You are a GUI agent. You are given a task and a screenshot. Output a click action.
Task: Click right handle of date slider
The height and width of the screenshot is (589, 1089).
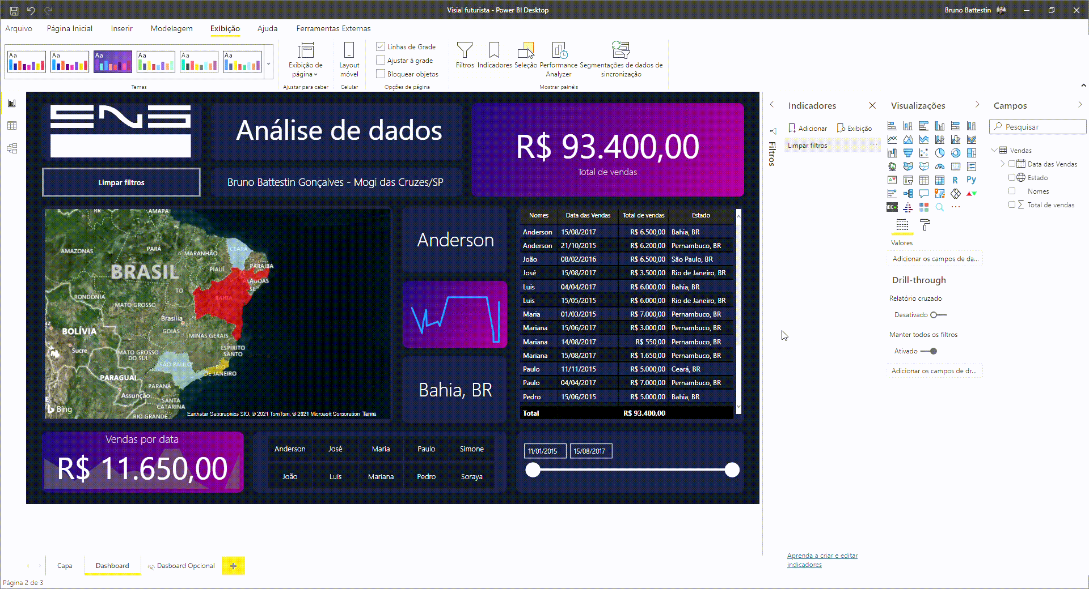click(732, 470)
